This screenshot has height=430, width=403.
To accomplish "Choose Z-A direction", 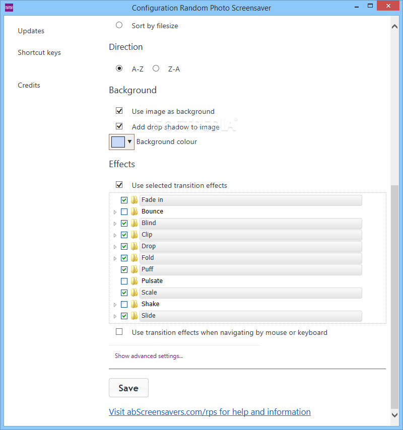I will click(156, 68).
